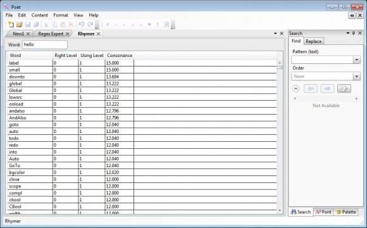Click the Copy toolbar icon
The image size is (367, 228).
click(54, 24)
